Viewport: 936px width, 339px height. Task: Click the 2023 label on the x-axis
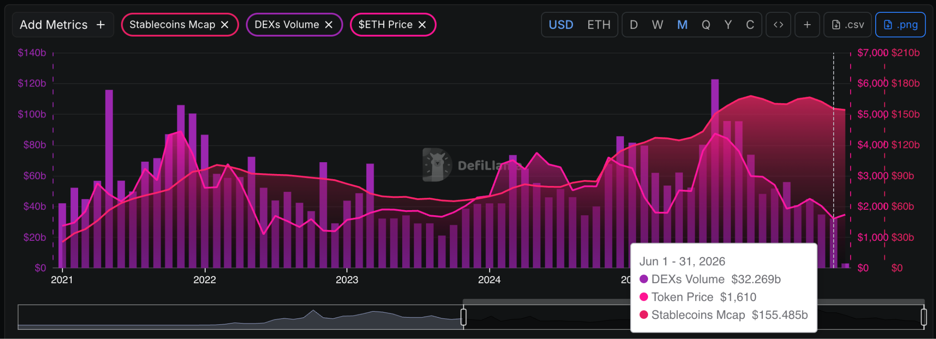[x=347, y=280]
